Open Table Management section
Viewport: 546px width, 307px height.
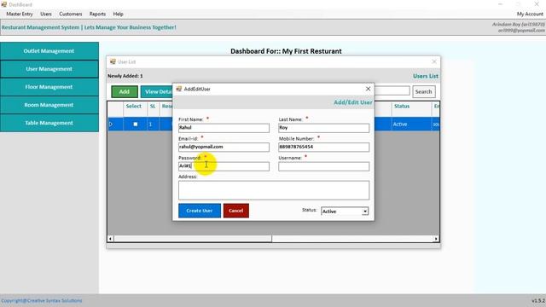point(49,123)
